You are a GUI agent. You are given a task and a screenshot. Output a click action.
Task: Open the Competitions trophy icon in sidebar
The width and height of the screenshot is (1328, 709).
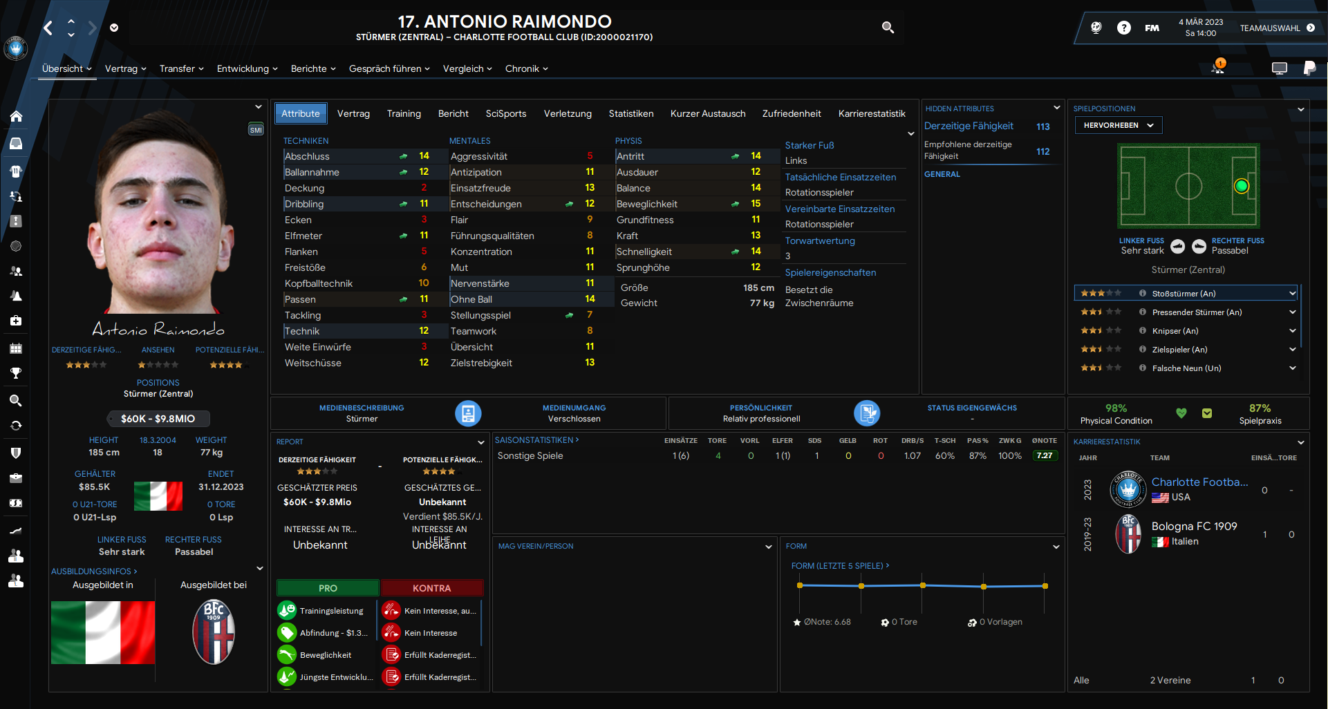16,373
